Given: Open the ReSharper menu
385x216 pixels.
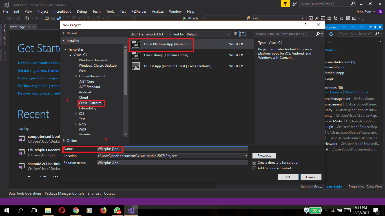Looking at the screenshot, I should 139,12.
